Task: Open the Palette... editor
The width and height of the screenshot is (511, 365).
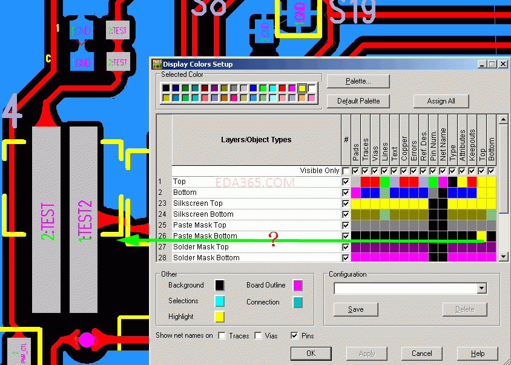Action: (358, 81)
